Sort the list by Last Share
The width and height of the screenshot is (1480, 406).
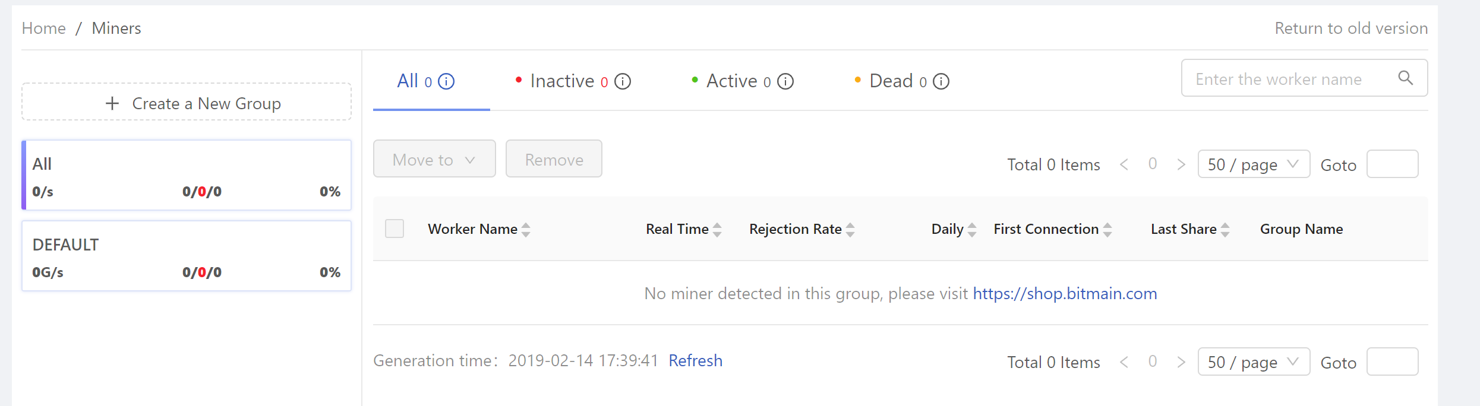1227,229
